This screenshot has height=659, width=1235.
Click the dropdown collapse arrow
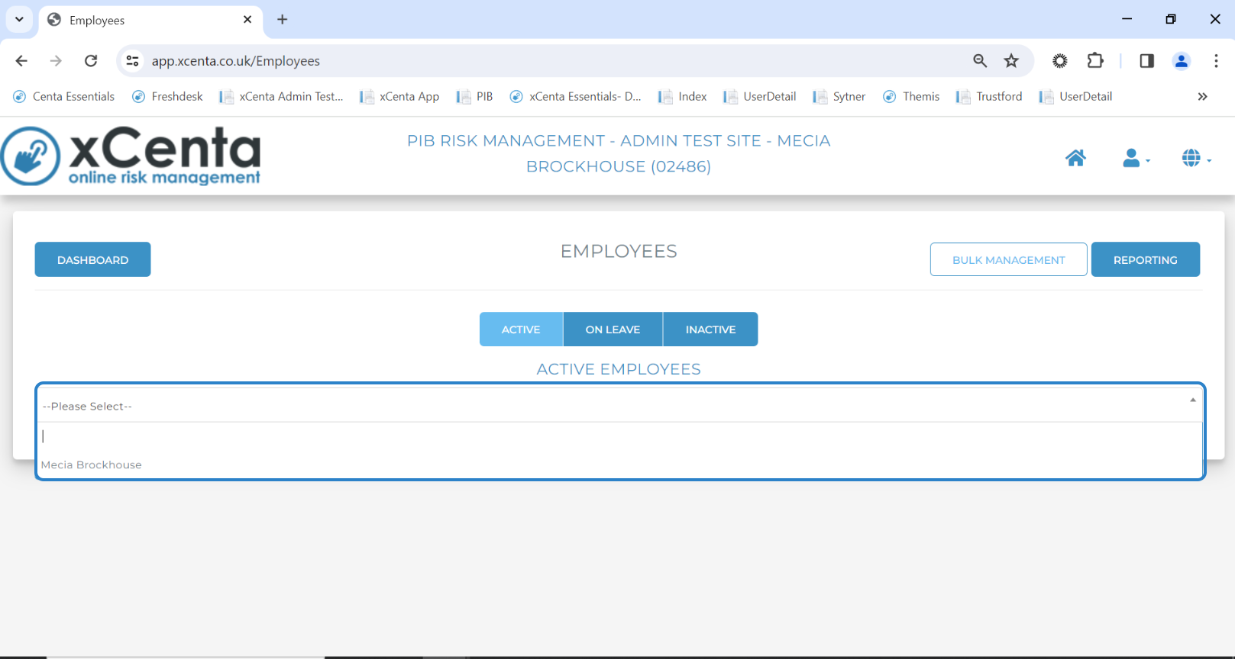click(x=1192, y=400)
